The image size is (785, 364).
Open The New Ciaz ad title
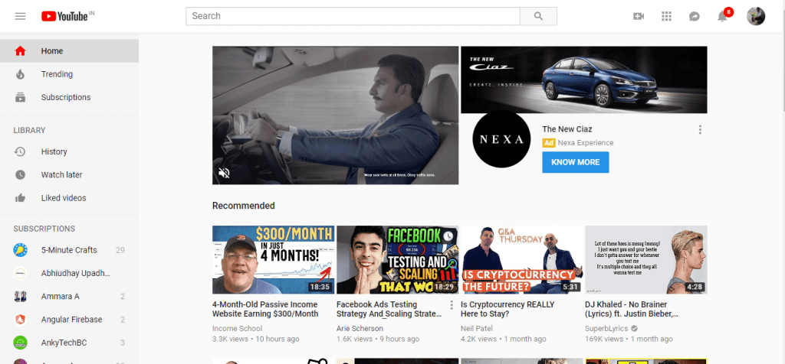click(567, 129)
